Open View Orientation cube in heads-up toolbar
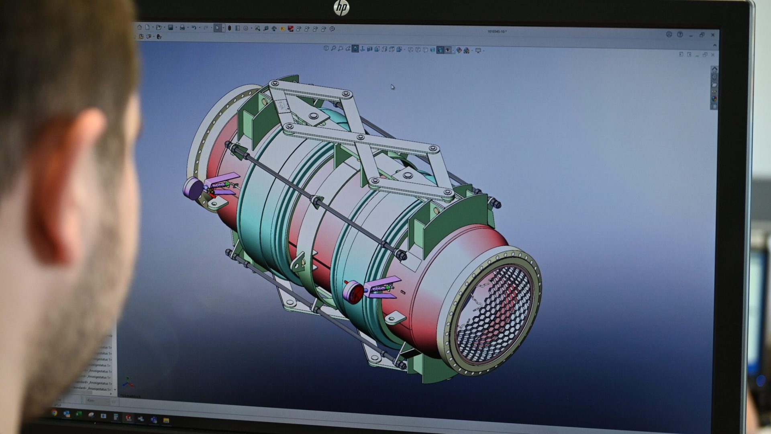Image resolution: width=771 pixels, height=434 pixels. (326, 48)
